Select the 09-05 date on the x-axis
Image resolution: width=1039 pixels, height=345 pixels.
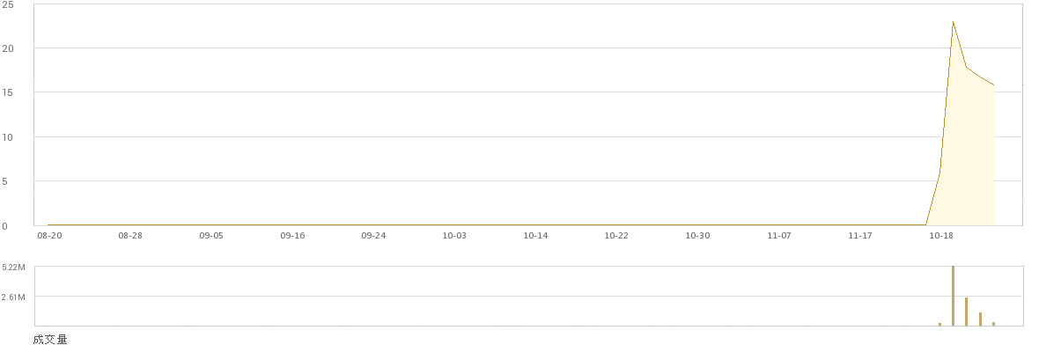click(x=211, y=236)
